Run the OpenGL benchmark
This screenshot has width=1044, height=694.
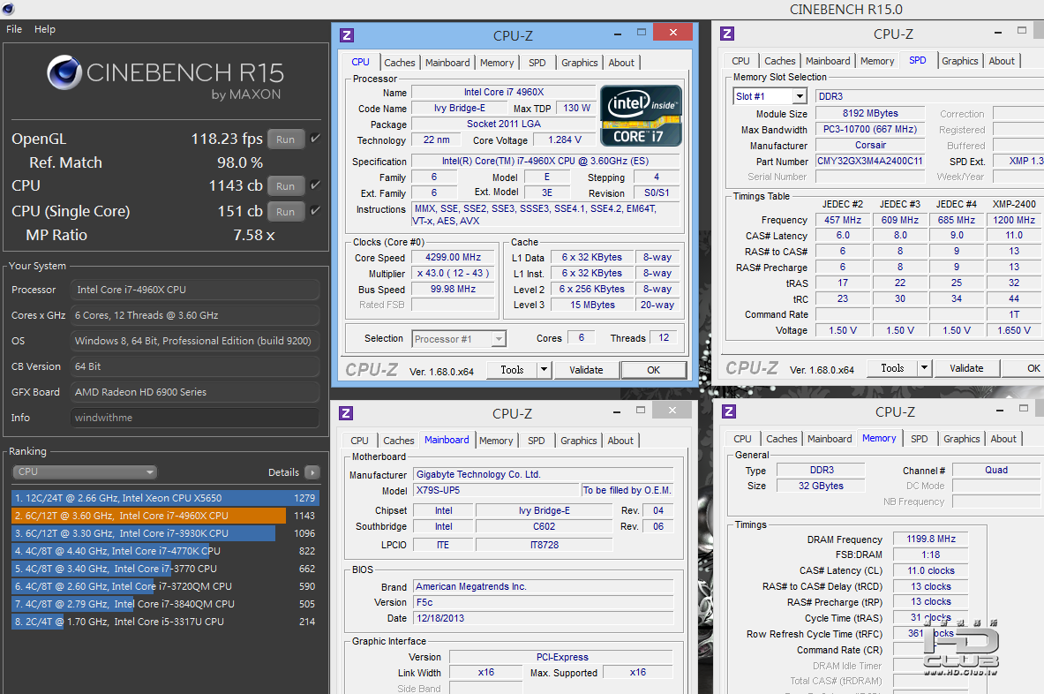(286, 140)
